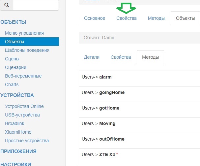Open Веб-переменные section
The width and height of the screenshot is (200, 166).
pyautogui.click(x=23, y=76)
